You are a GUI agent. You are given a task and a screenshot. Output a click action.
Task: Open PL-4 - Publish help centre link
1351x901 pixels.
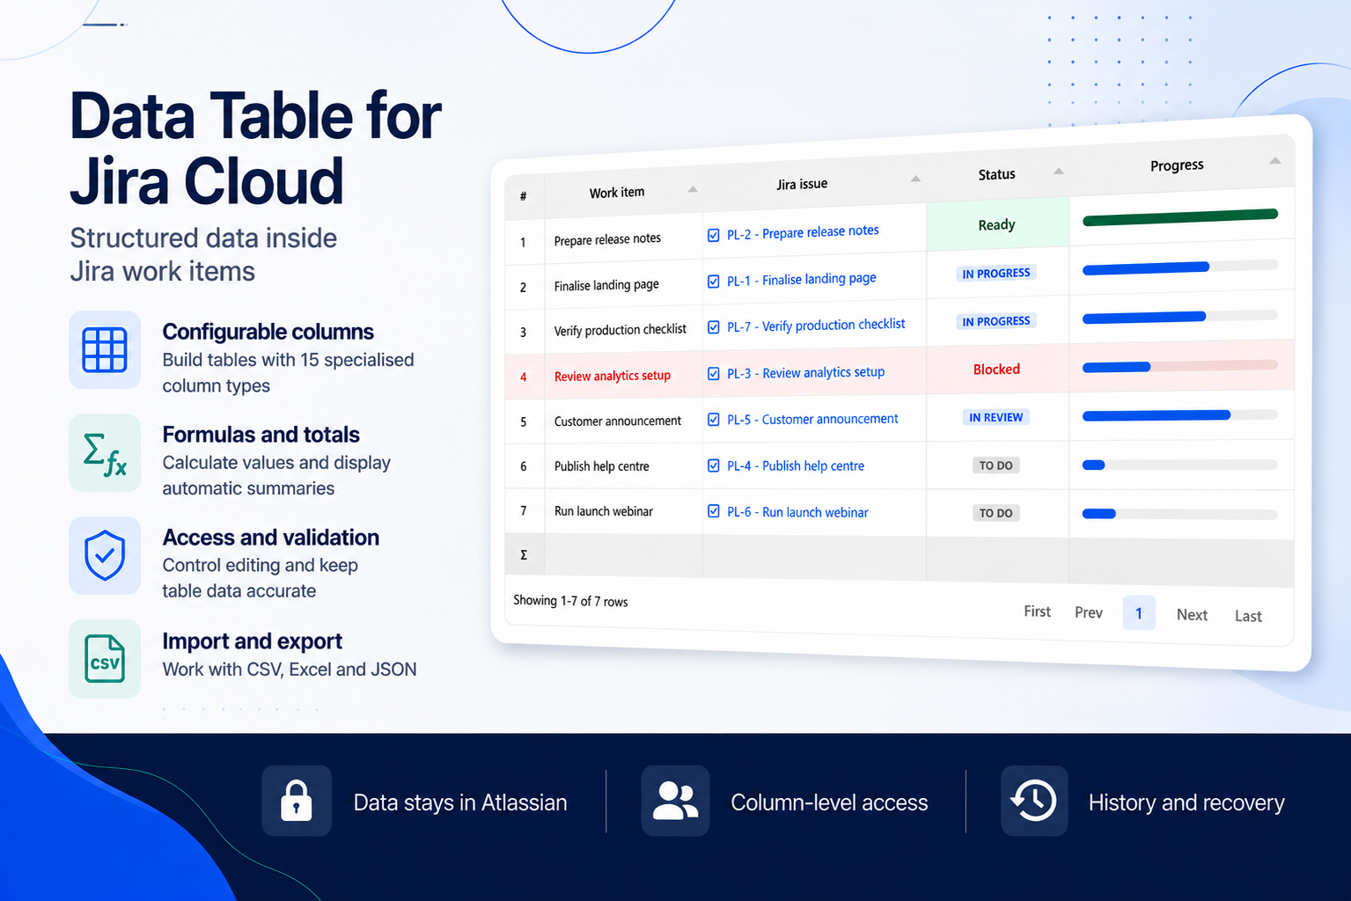tap(796, 465)
